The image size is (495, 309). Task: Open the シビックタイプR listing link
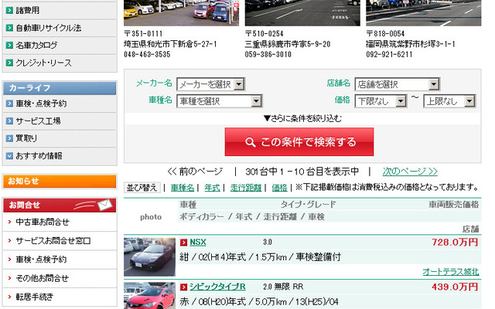point(217,287)
